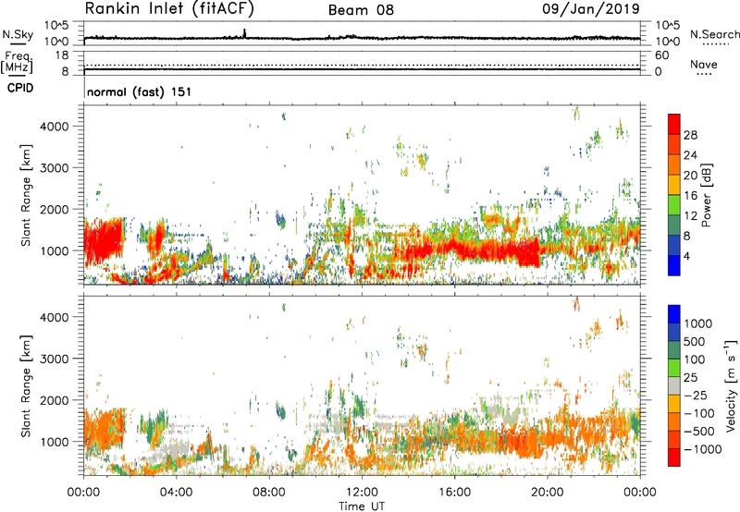Click the "Power [dB]" color bar title

tap(706, 195)
